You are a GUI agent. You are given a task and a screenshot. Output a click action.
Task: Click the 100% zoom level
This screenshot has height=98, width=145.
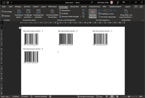(140, 96)
